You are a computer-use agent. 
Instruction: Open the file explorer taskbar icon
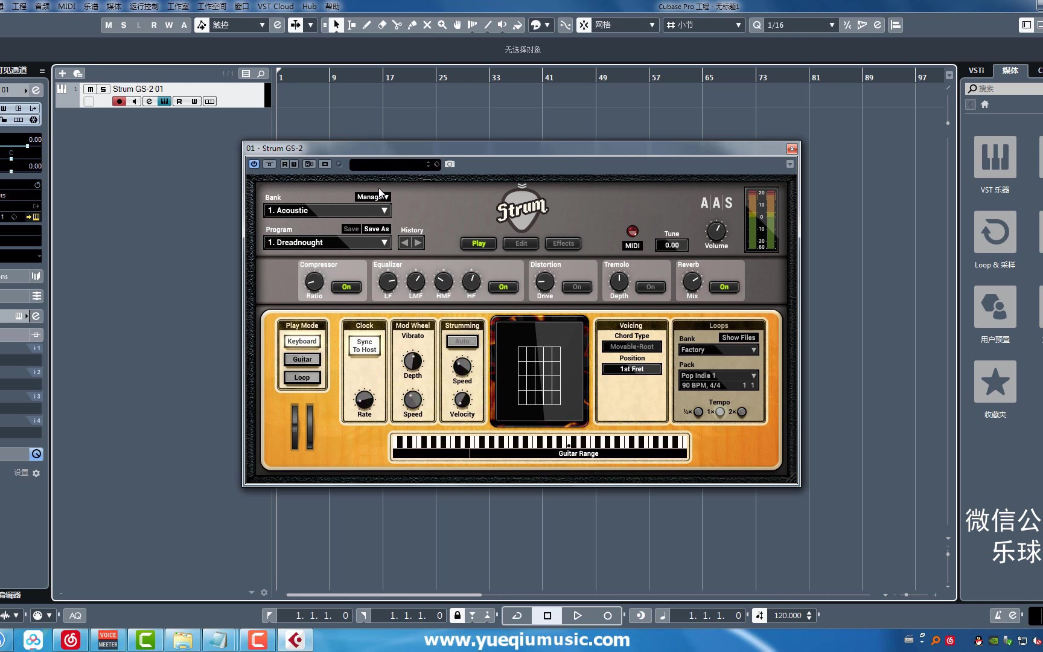click(x=183, y=640)
